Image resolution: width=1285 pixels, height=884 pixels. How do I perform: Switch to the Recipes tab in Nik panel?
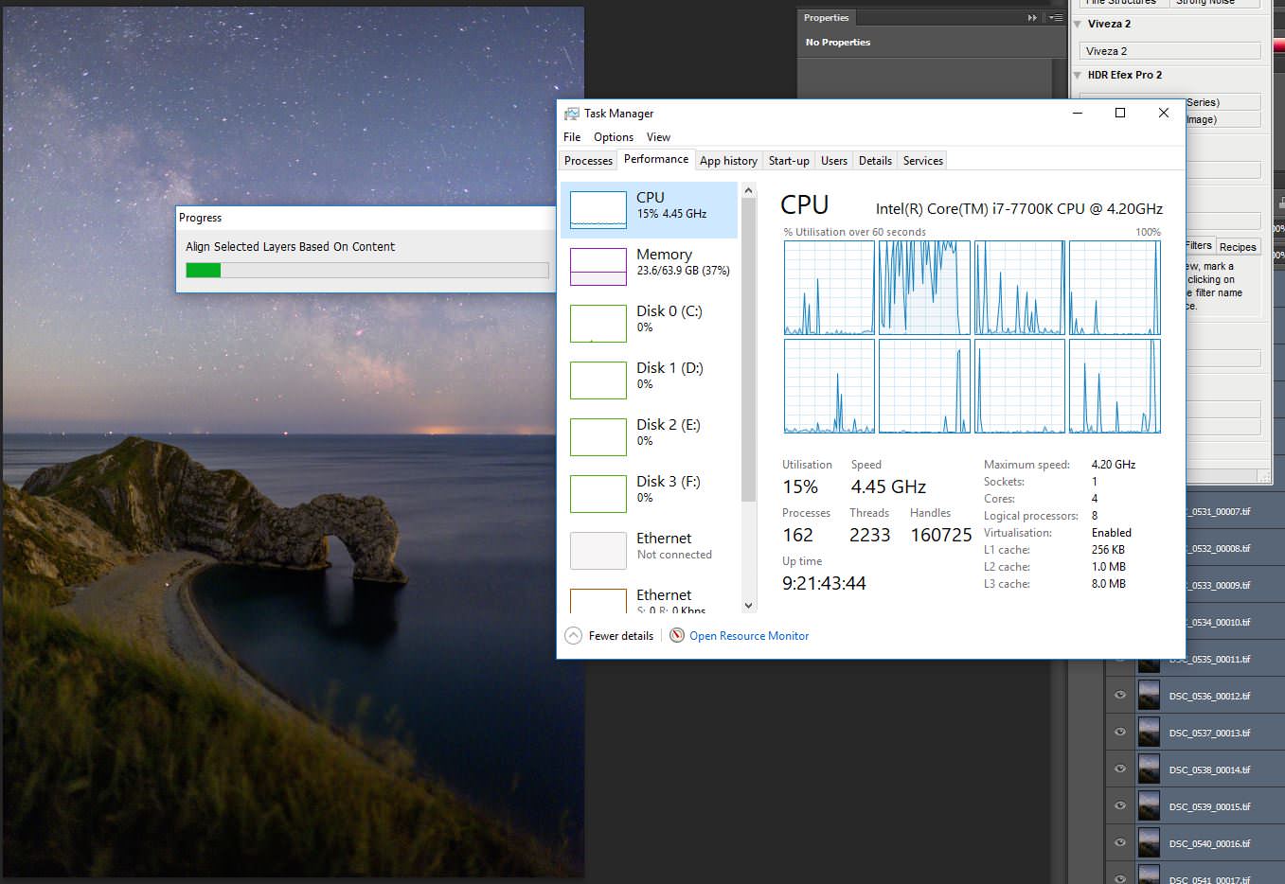pos(1238,247)
